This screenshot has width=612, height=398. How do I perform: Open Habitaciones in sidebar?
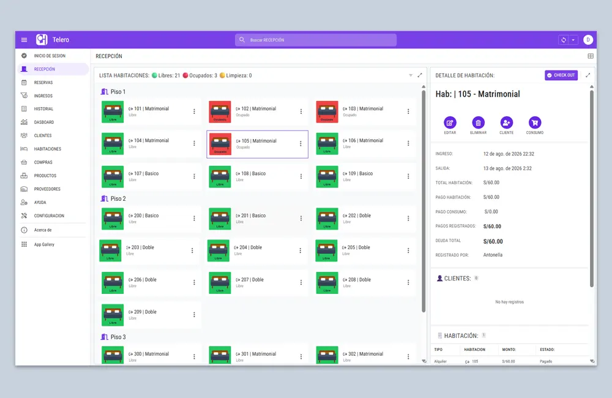coord(53,149)
